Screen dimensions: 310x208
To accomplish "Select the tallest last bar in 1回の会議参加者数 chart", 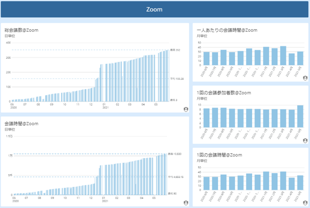I will 300,115.
